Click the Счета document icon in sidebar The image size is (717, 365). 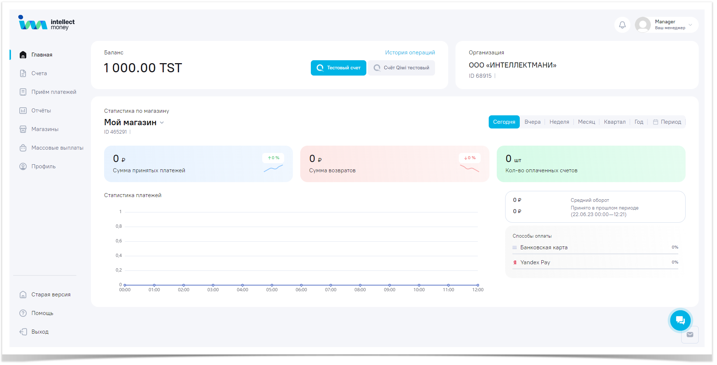coord(23,73)
